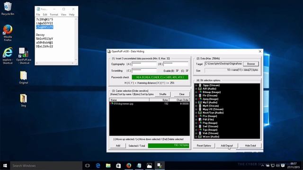This screenshot has width=303, height=170.
Task: Click the Browse button for the target
Action: click(x=251, y=64)
